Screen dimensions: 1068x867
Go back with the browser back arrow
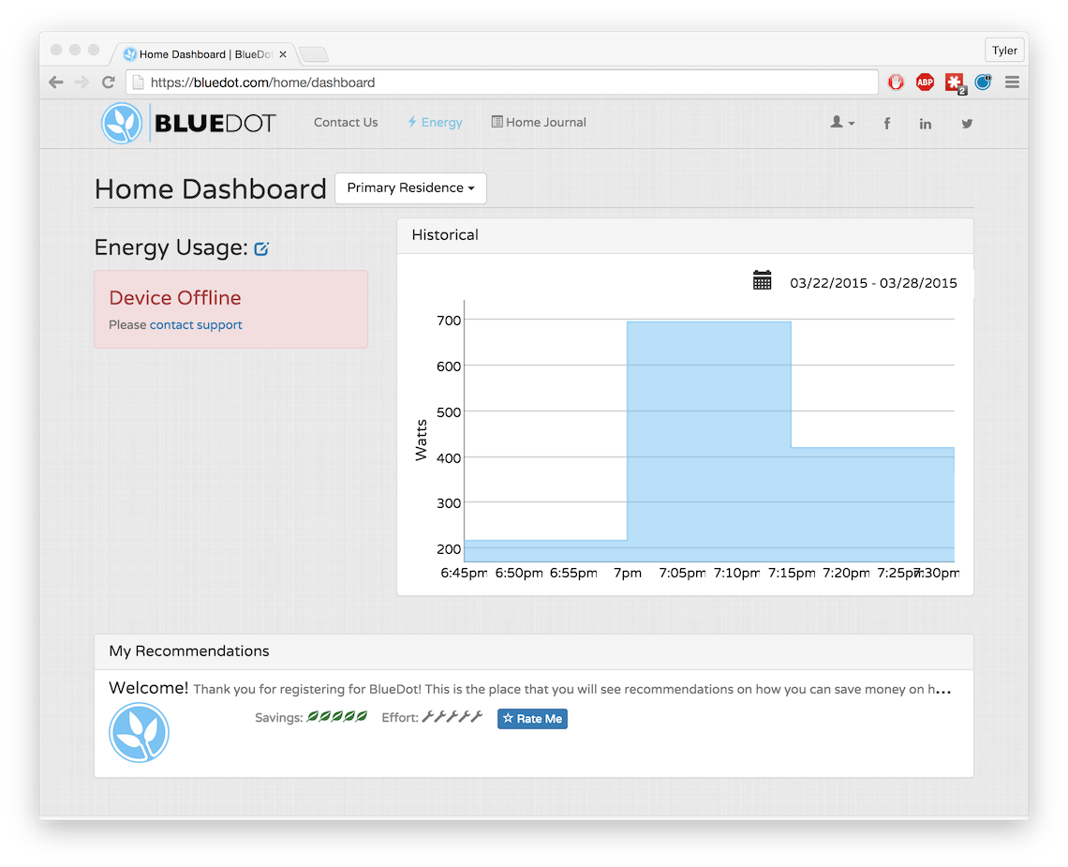coord(56,82)
